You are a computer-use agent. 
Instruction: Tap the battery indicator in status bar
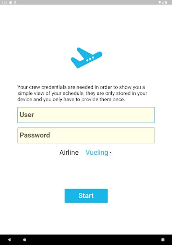[x=166, y=2]
